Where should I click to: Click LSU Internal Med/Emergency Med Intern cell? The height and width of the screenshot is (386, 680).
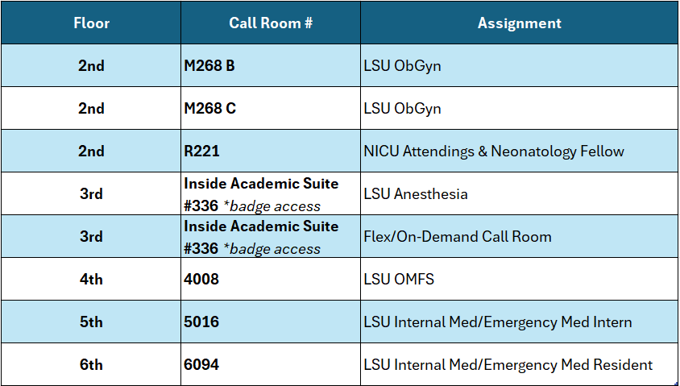click(497, 322)
